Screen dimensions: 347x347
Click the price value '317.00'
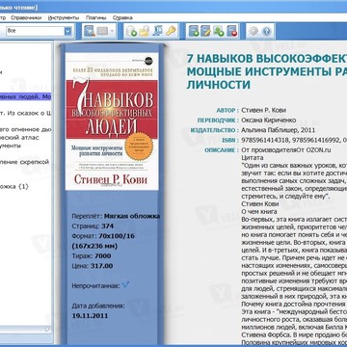coord(101,266)
